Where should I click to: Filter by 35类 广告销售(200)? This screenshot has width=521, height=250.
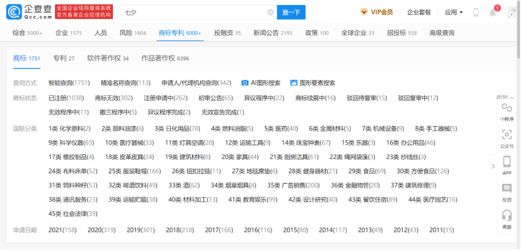(x=293, y=185)
